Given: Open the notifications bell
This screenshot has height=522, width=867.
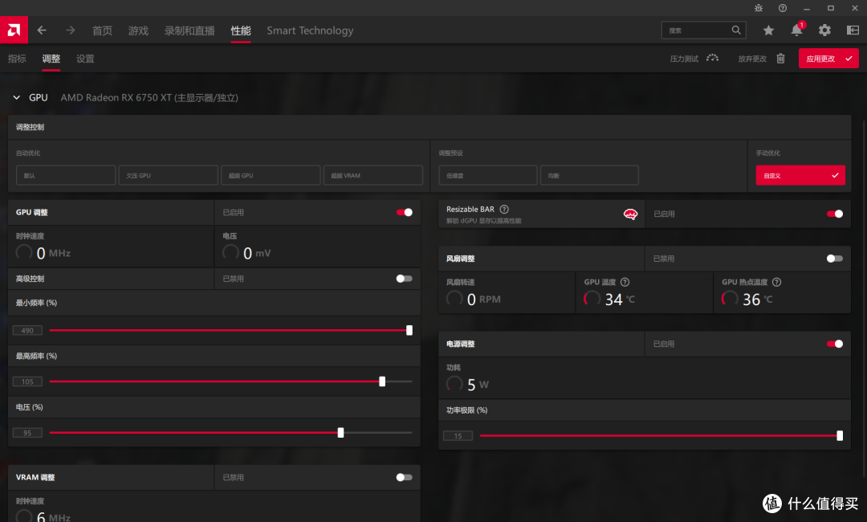Looking at the screenshot, I should [797, 30].
